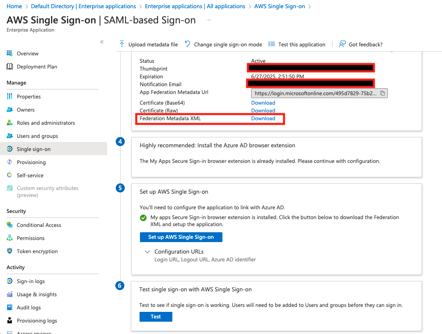This screenshot has height=334, width=442.
Task: Click the Permissions hierarchy icon
Action: point(9,238)
